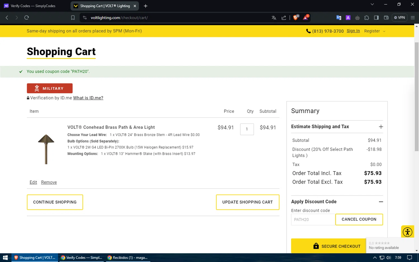419x262 pixels.
Task: Open the Windows notification center
Action: 410,258
